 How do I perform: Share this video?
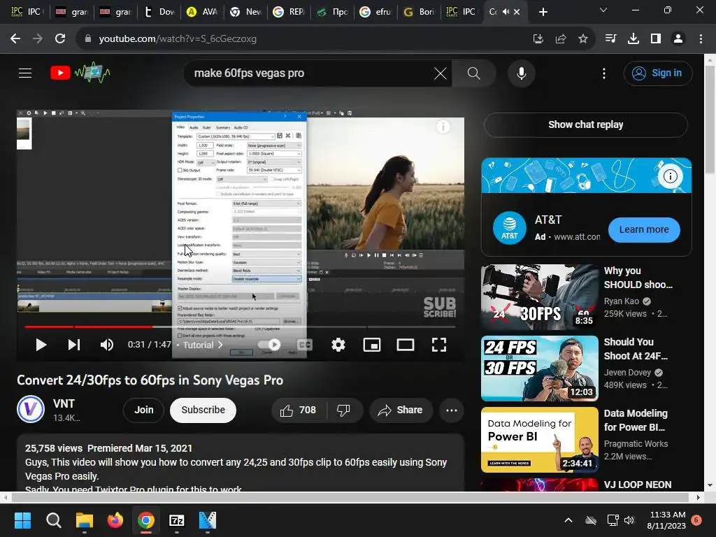point(400,410)
